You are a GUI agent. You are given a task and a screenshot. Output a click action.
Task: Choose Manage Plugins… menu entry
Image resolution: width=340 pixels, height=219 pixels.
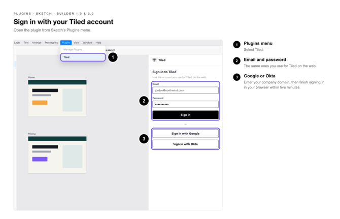point(74,49)
